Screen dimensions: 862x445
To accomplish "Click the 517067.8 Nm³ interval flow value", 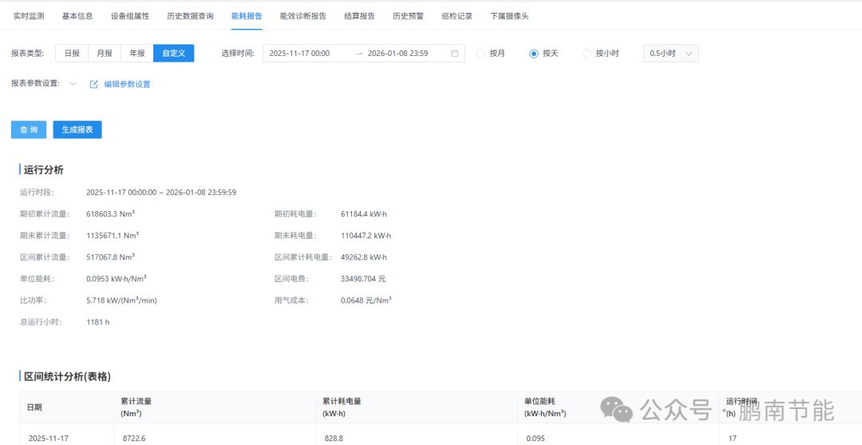I will 110,257.
